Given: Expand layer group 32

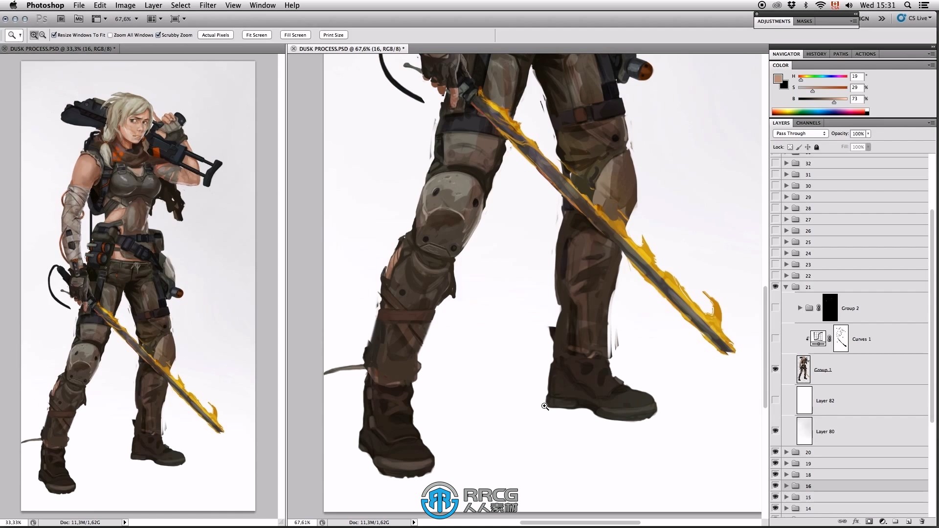Looking at the screenshot, I should click(x=786, y=163).
